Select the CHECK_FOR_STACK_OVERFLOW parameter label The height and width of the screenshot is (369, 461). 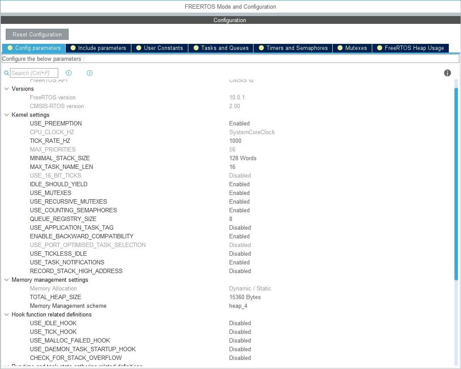76,358
